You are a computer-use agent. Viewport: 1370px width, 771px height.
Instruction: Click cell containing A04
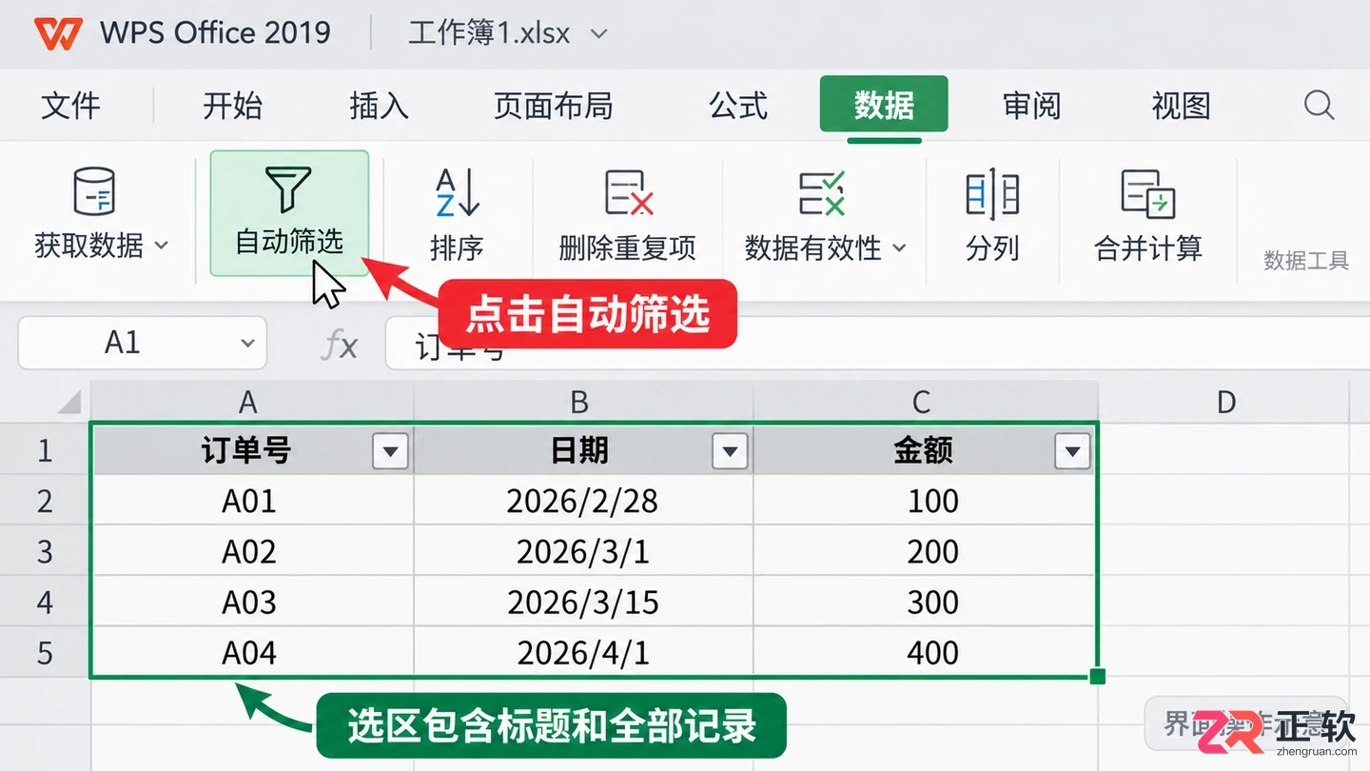(252, 652)
